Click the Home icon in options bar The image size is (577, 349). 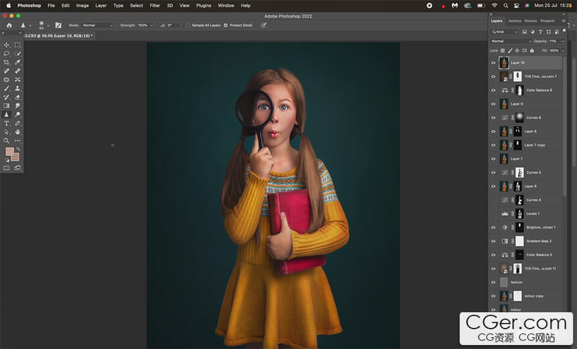[9, 25]
